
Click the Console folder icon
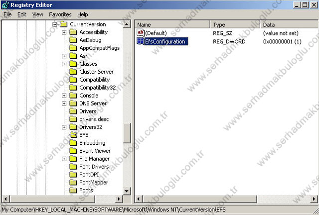[73, 96]
